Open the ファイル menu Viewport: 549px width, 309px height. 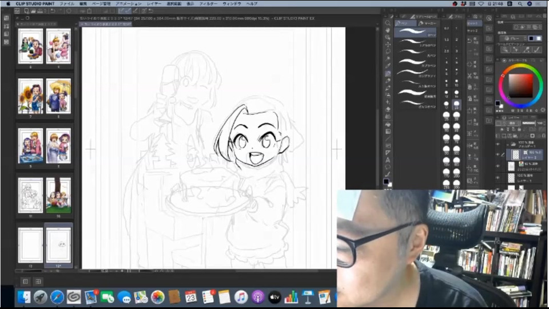(x=67, y=3)
